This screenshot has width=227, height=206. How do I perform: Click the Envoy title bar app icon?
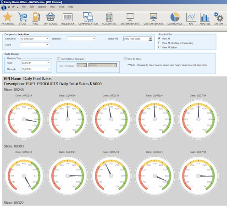(x=2, y=2)
